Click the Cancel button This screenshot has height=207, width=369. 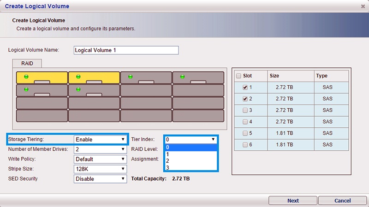[342, 201]
